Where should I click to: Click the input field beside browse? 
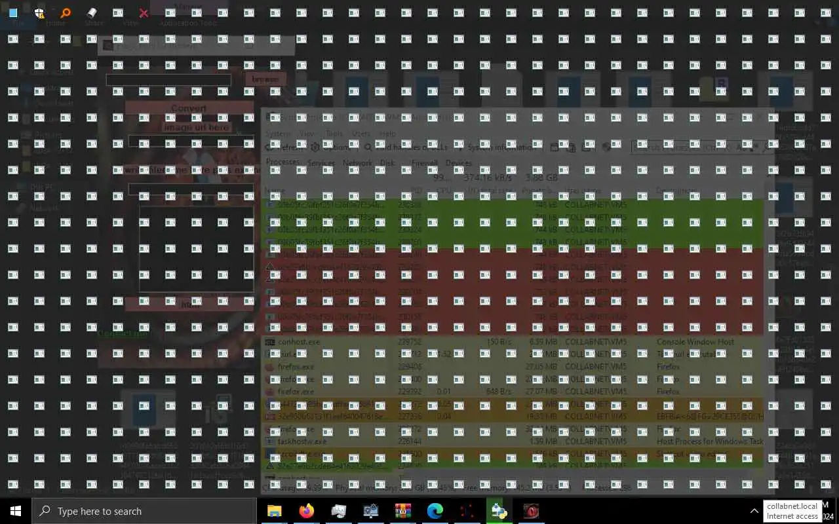(168, 80)
